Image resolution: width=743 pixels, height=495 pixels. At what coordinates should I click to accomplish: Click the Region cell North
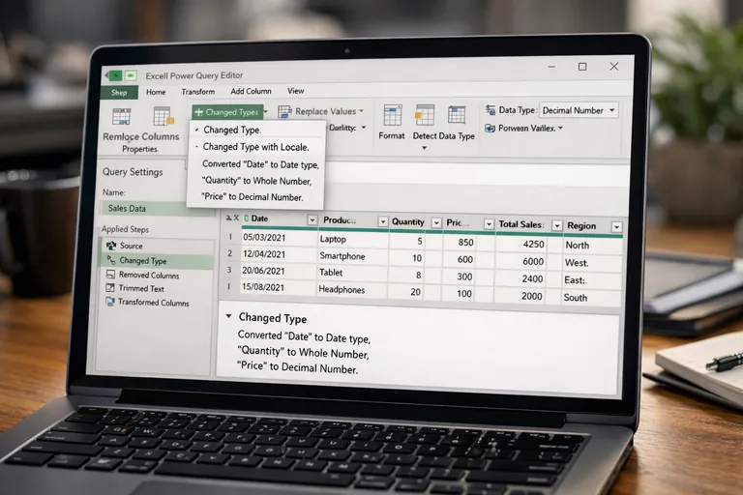[592, 245]
